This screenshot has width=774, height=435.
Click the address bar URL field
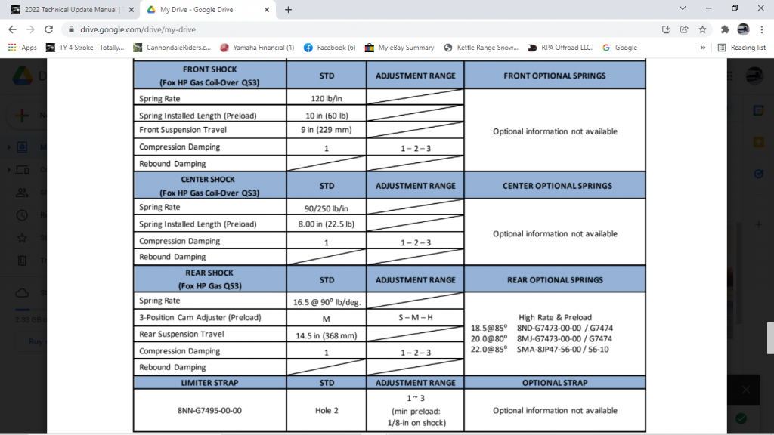click(340, 29)
